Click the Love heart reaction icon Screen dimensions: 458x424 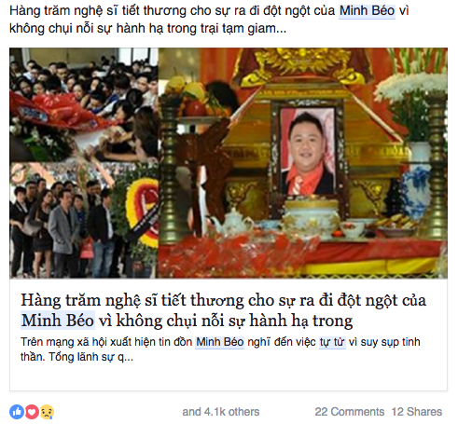[x=32, y=412]
